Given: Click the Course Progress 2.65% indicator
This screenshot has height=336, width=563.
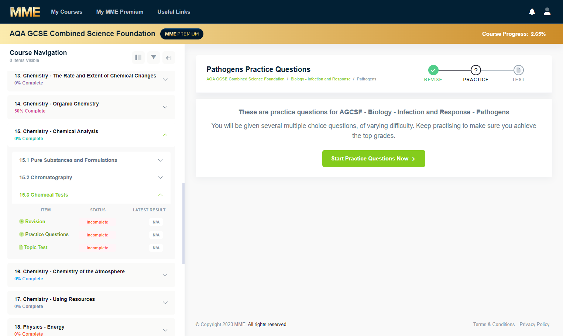Looking at the screenshot, I should (x=514, y=34).
